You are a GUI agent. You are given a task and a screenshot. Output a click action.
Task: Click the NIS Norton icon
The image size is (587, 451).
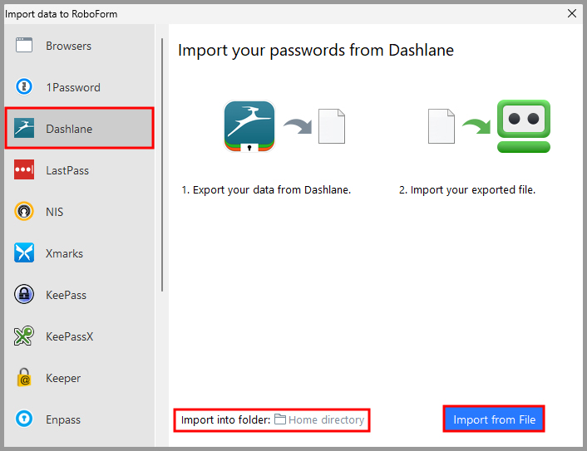[x=24, y=212]
